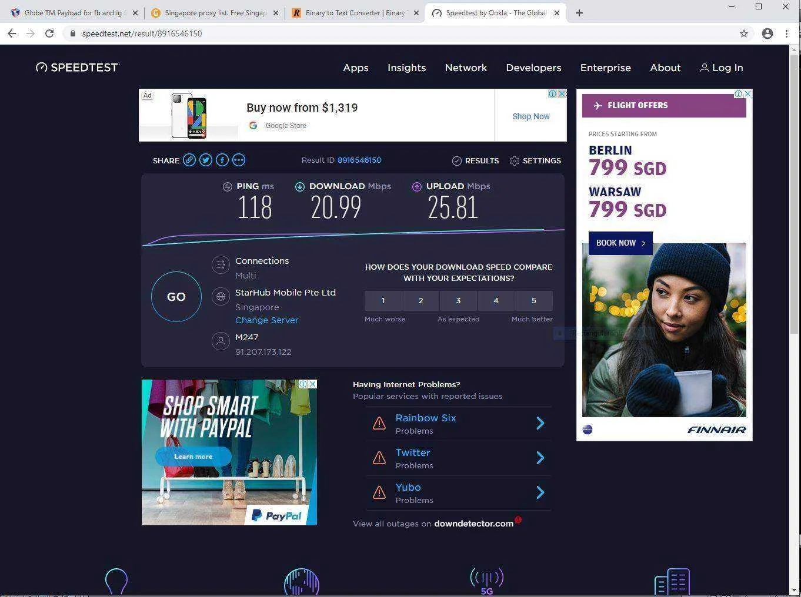Open more share options ellipsis icon
This screenshot has height=597, width=801.
(239, 160)
